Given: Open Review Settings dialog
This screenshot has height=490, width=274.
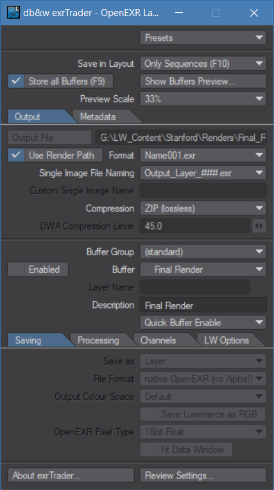Looking at the screenshot, I should click(203, 475).
